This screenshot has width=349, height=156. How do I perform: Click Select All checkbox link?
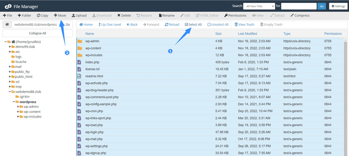[x=194, y=24]
